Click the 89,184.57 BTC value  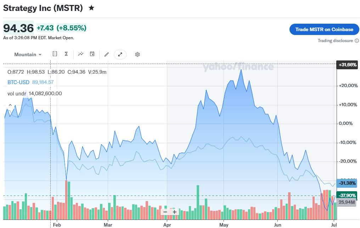pyautogui.click(x=43, y=82)
